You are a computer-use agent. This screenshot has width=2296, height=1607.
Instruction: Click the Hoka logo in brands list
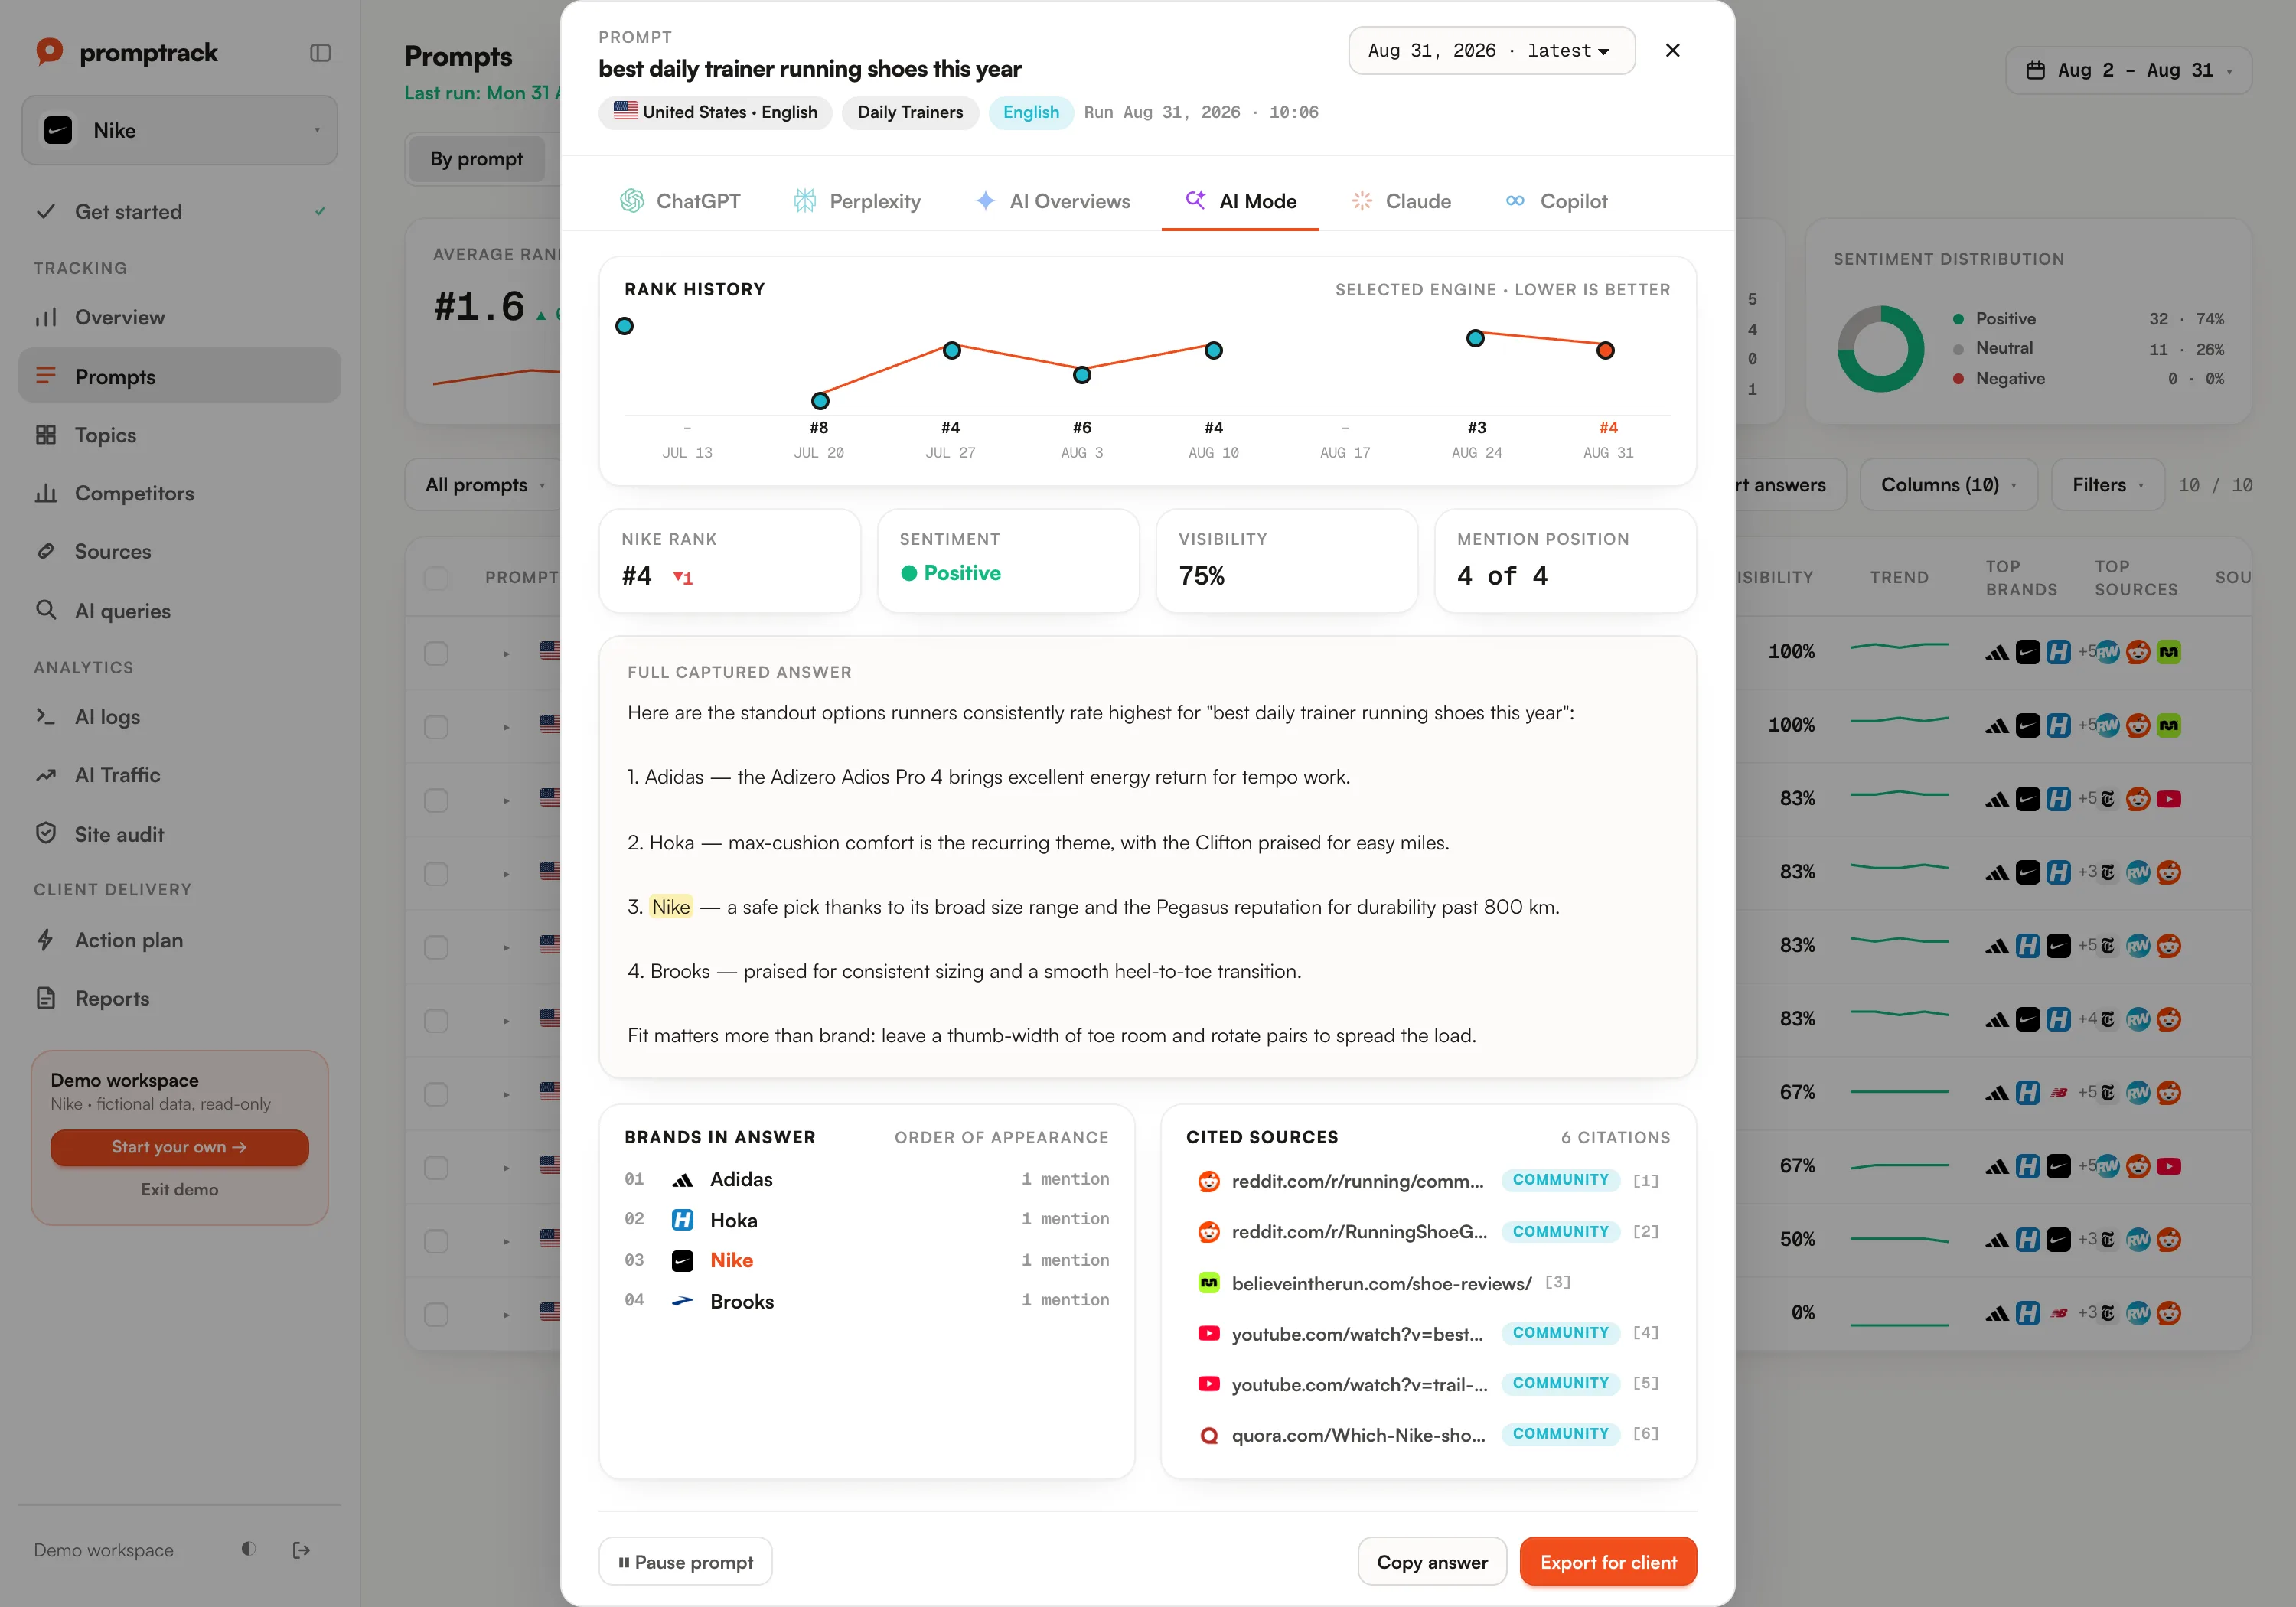click(x=682, y=1220)
